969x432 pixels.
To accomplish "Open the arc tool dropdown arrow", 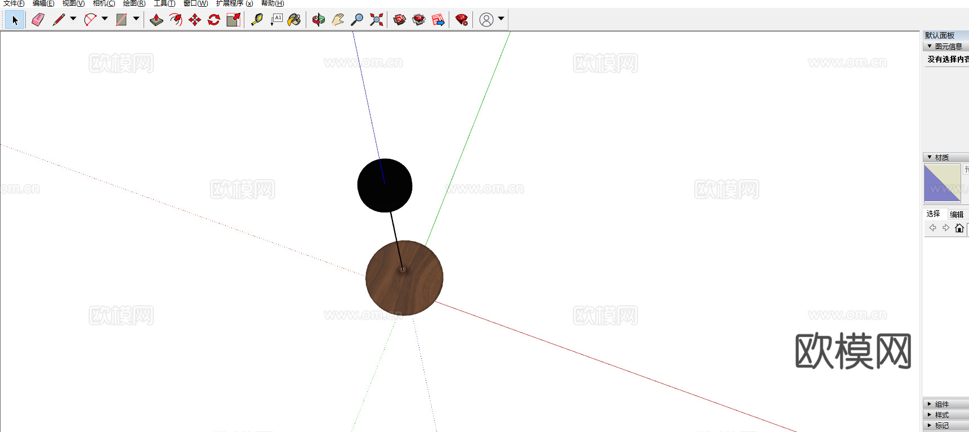I will click(x=105, y=19).
